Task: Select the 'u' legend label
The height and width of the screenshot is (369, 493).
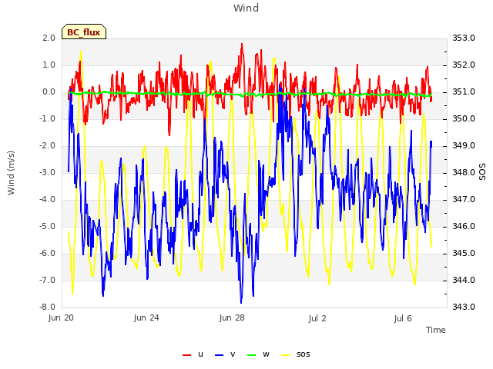Action: [x=200, y=354]
